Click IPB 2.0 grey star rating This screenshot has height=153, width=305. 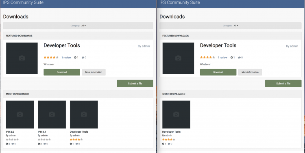coord(12,140)
